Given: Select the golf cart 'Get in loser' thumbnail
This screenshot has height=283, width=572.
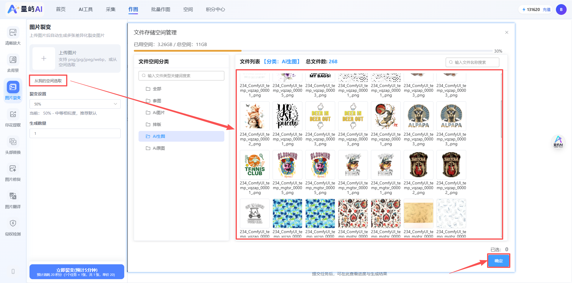Looking at the screenshot, I should [255, 214].
